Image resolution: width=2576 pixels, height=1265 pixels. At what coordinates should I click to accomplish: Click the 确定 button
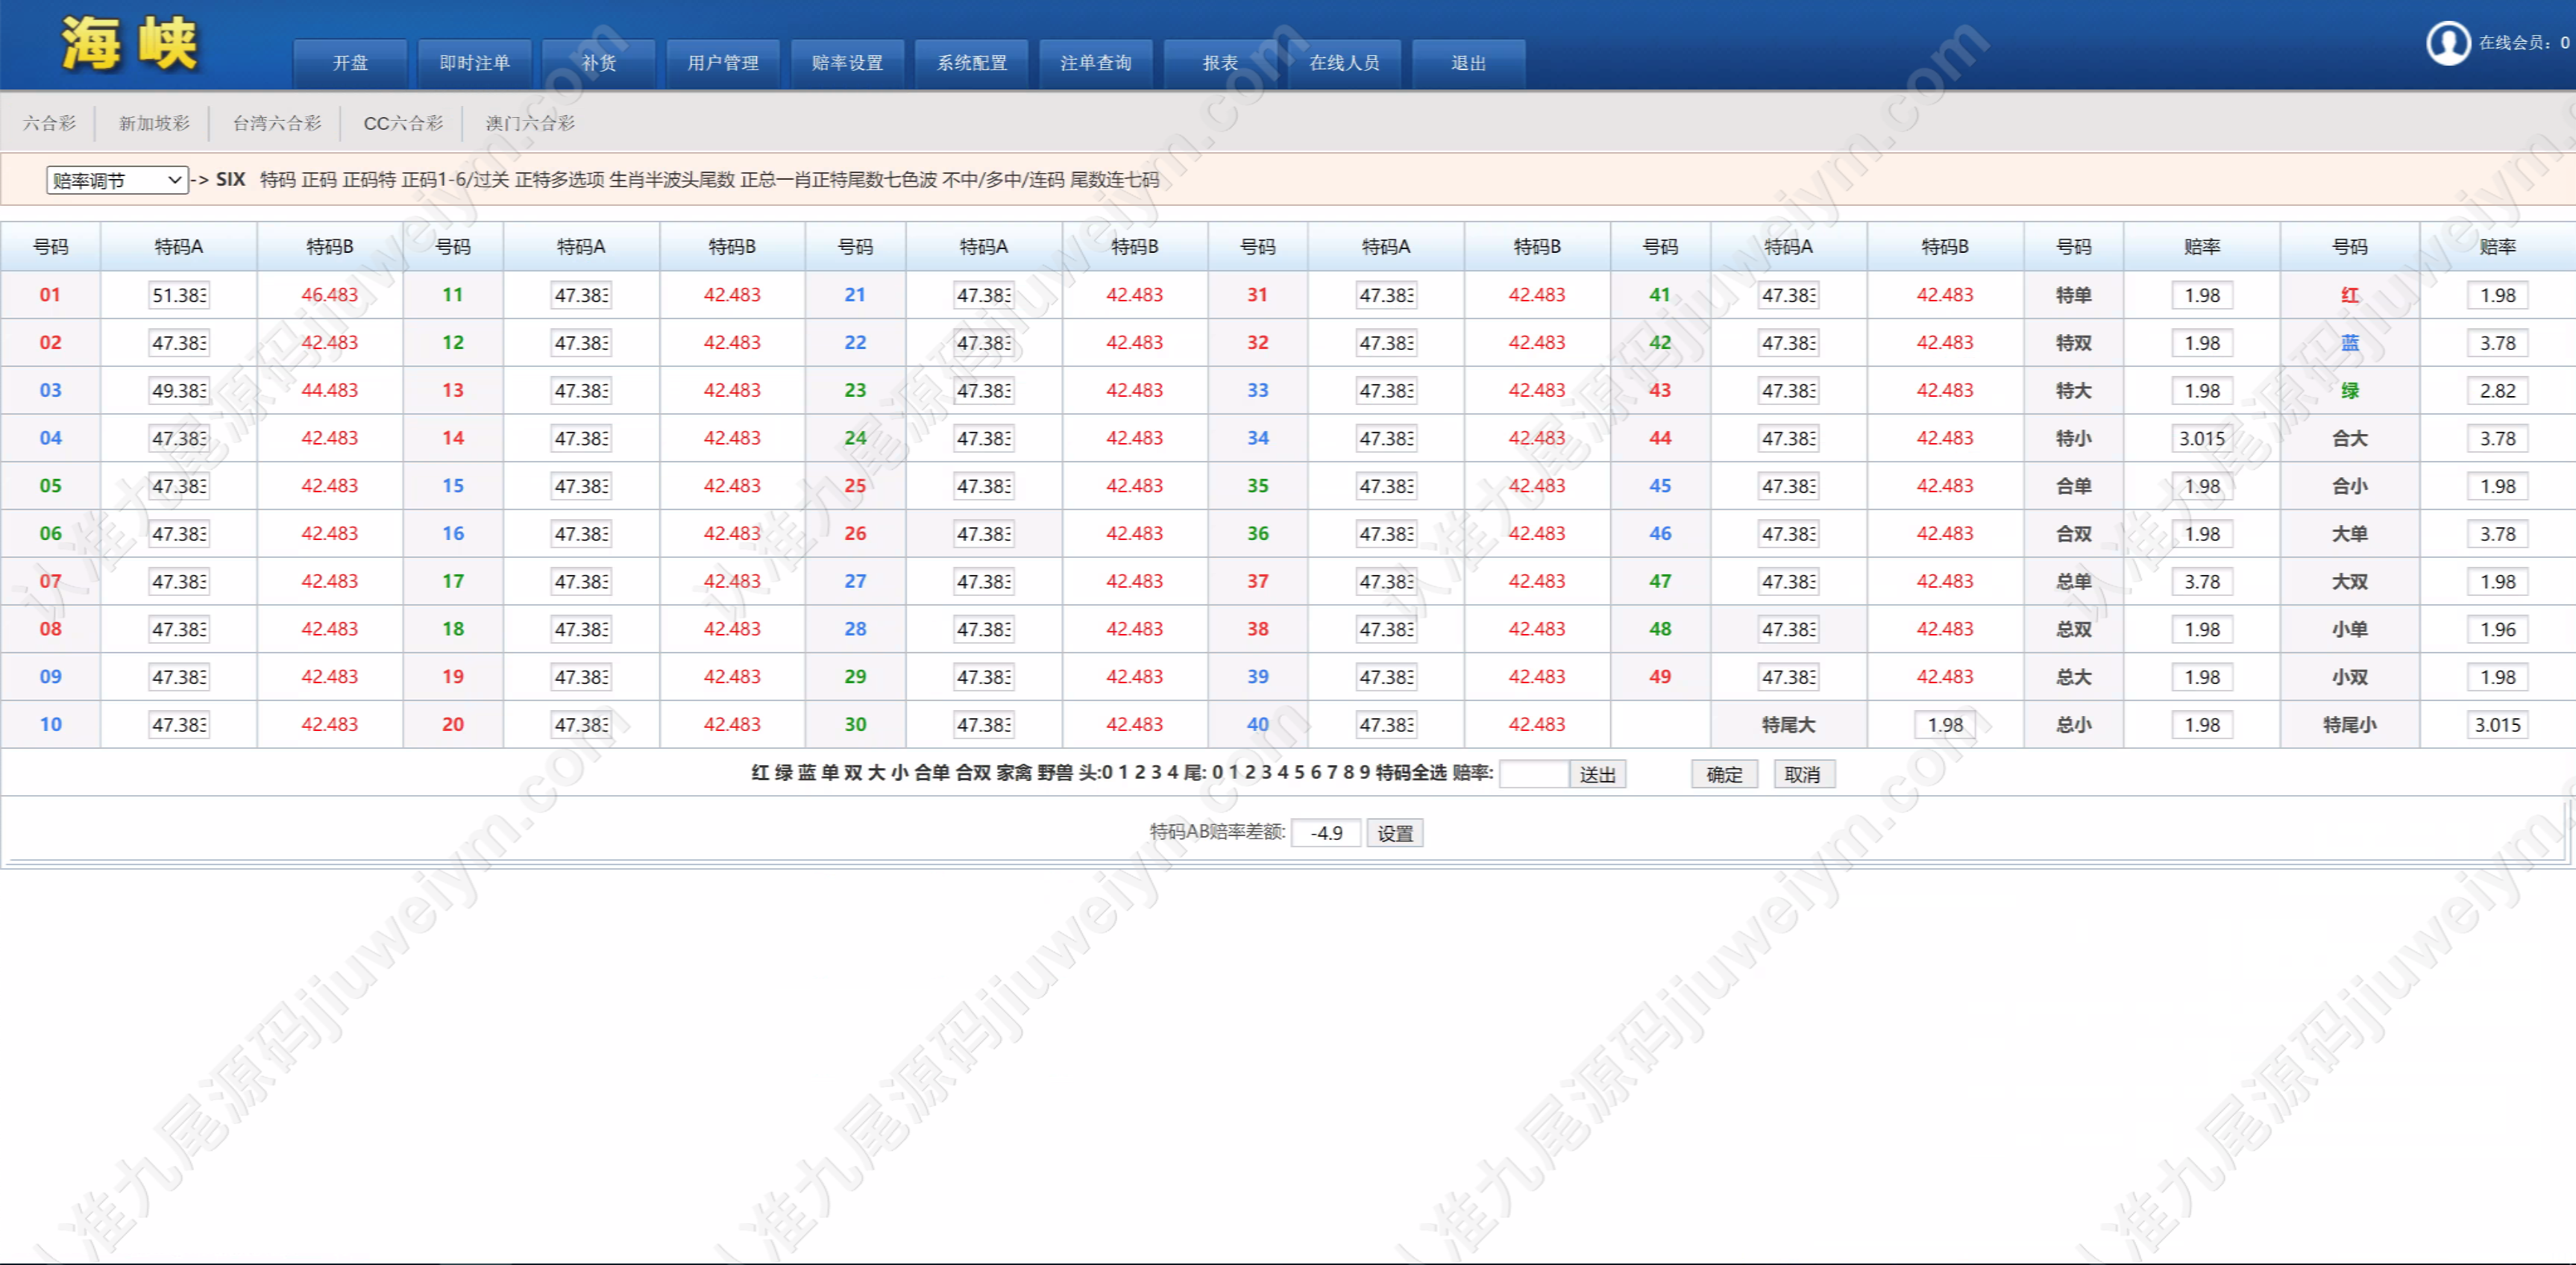(1724, 774)
